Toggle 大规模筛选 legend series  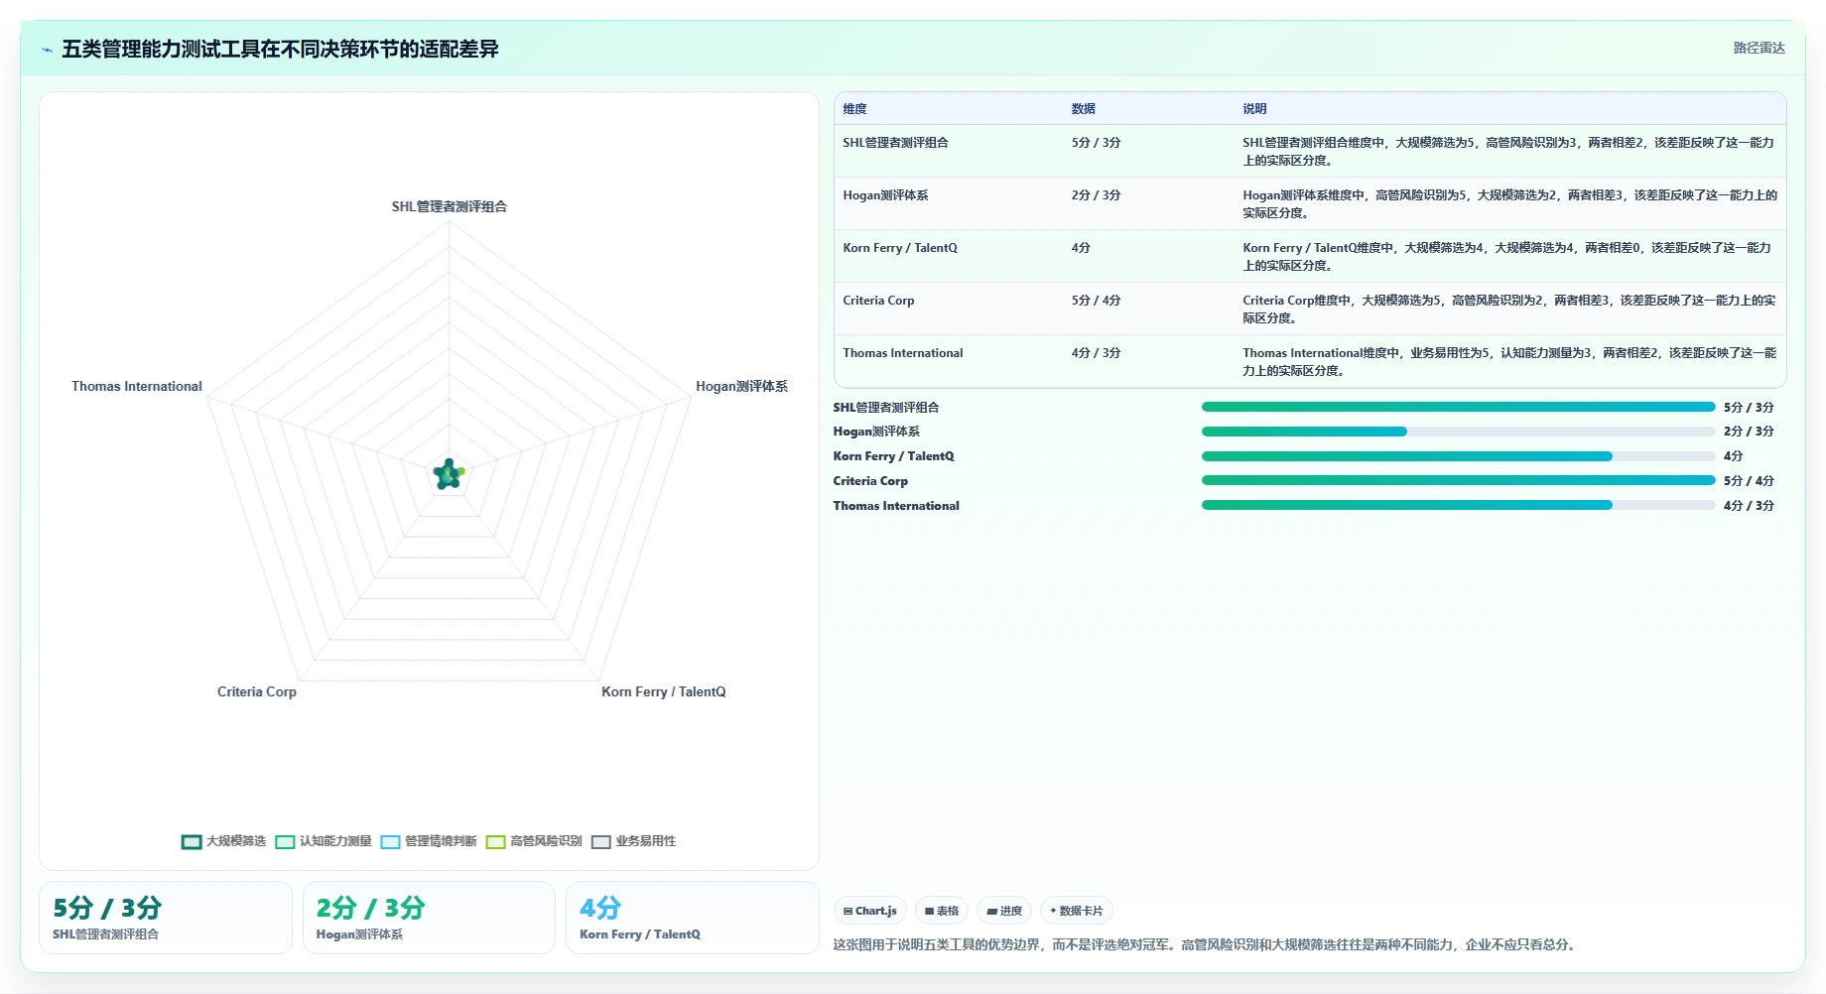[224, 841]
